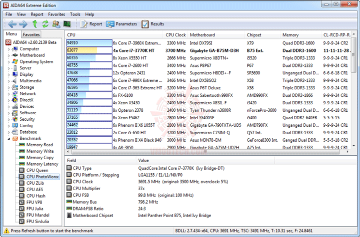Click the users icon in toolbar

[x=56, y=24]
